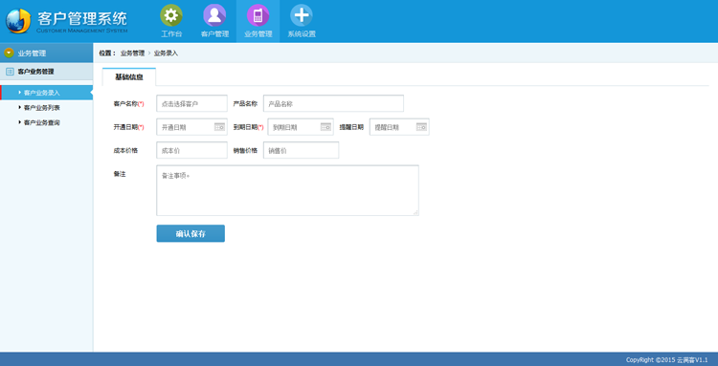Click 业务管理 in the breadcrumb

[x=132, y=54]
